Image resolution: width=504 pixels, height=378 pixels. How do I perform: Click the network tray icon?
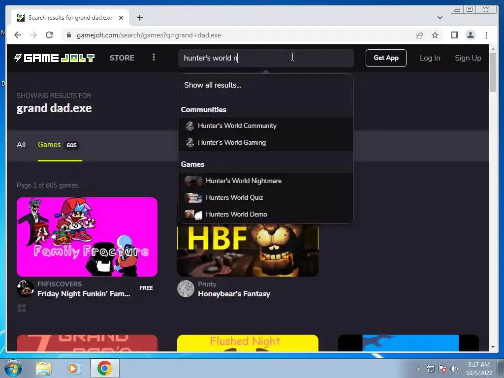[430, 369]
